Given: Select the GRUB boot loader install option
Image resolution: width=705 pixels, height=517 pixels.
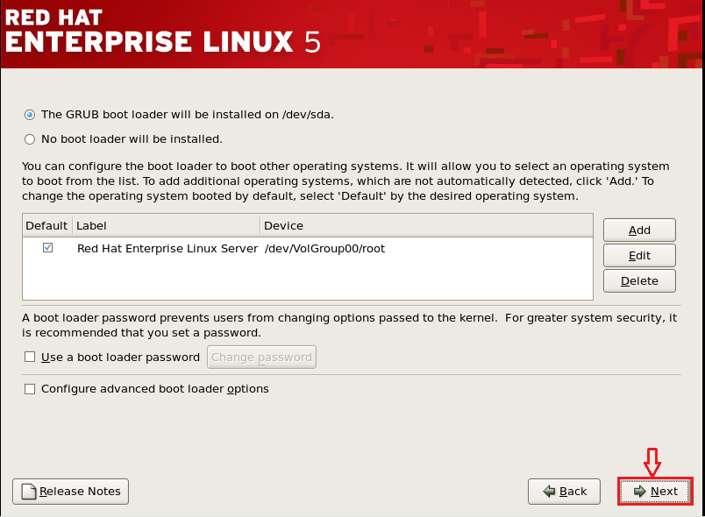Looking at the screenshot, I should click(x=29, y=114).
